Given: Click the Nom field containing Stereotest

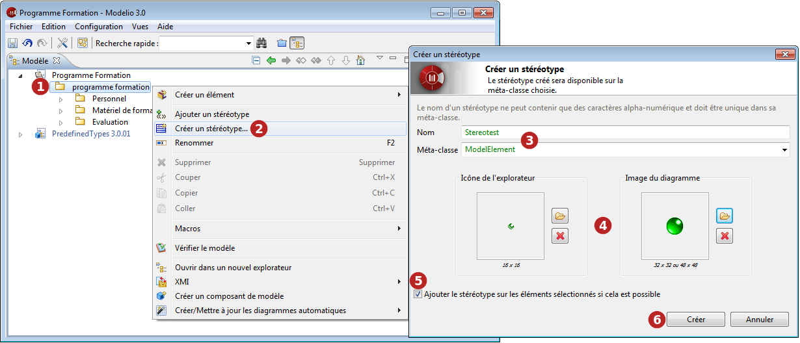Looking at the screenshot, I should click(x=625, y=132).
